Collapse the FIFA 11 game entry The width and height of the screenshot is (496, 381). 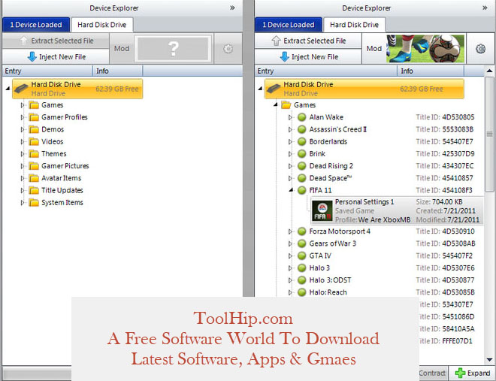click(291, 190)
